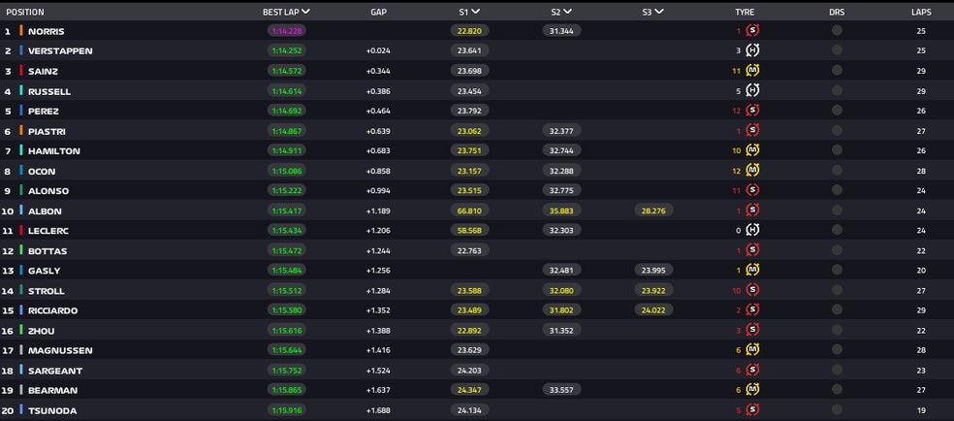Click Sainz's DRS indicator dot
Screen dimensions: 954x421
click(x=838, y=71)
